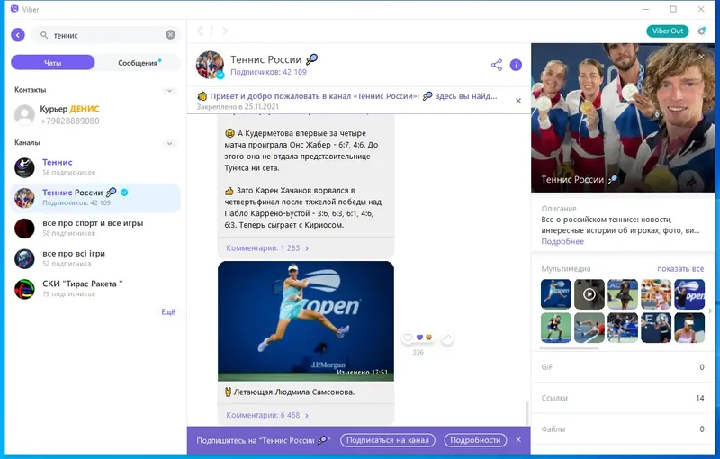Open the Теннис России channel avatar in header

click(210, 65)
